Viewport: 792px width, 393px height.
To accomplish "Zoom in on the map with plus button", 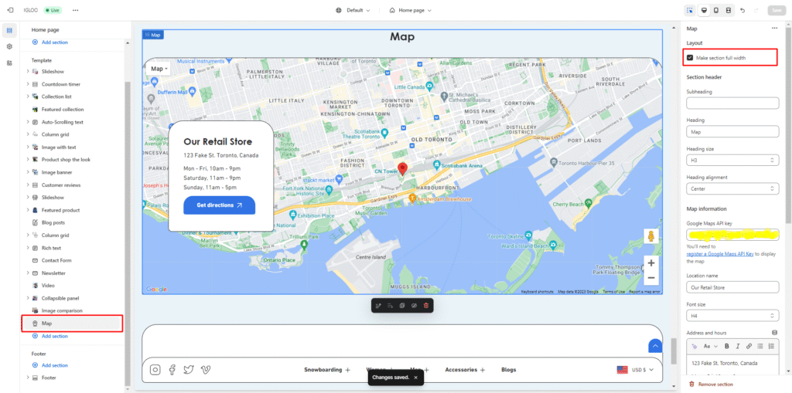I will coord(651,263).
